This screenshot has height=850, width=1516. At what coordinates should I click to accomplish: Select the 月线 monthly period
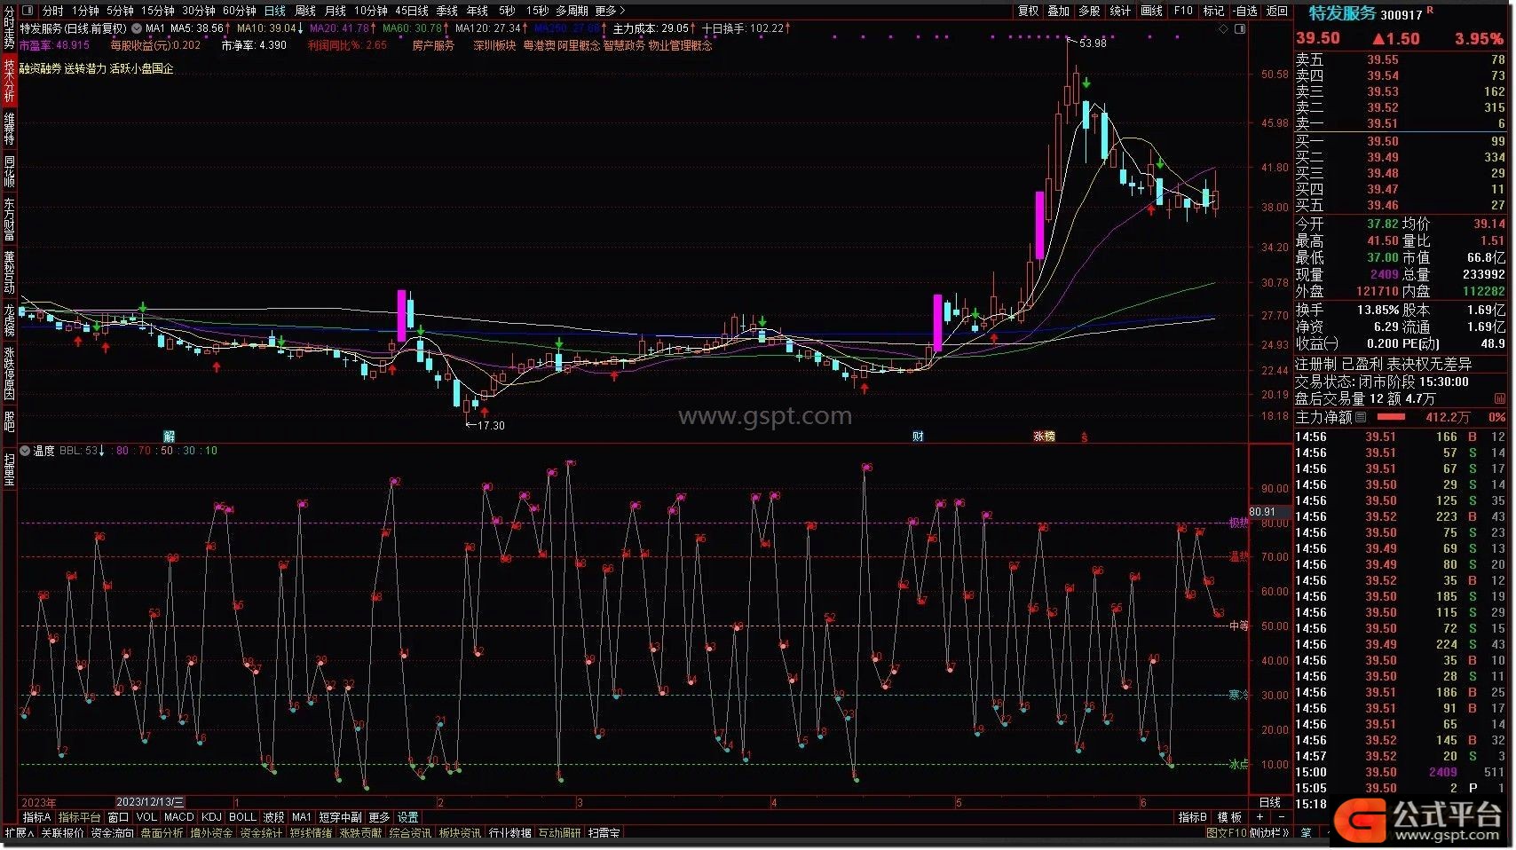click(x=336, y=11)
